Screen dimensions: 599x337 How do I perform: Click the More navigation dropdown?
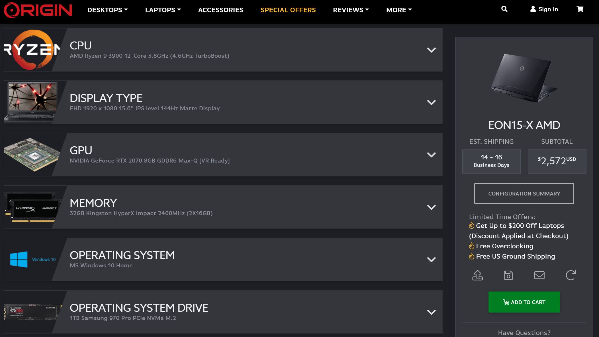399,10
